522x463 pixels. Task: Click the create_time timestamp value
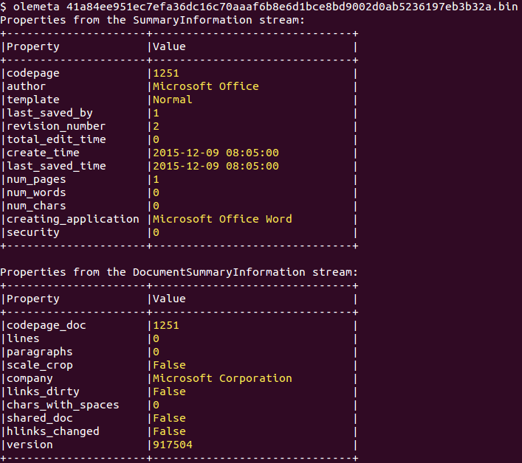click(x=216, y=153)
